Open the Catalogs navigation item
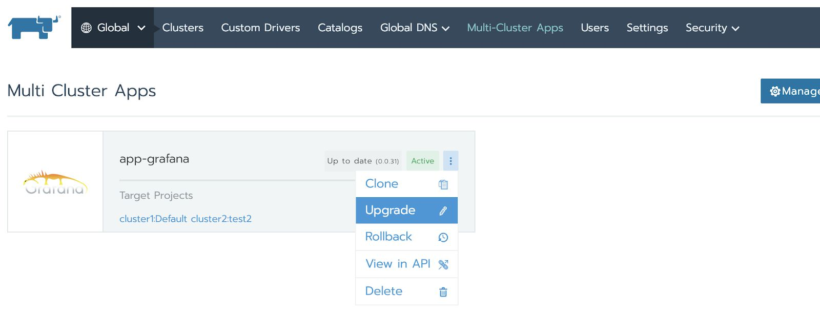Image resolution: width=820 pixels, height=315 pixels. [340, 28]
